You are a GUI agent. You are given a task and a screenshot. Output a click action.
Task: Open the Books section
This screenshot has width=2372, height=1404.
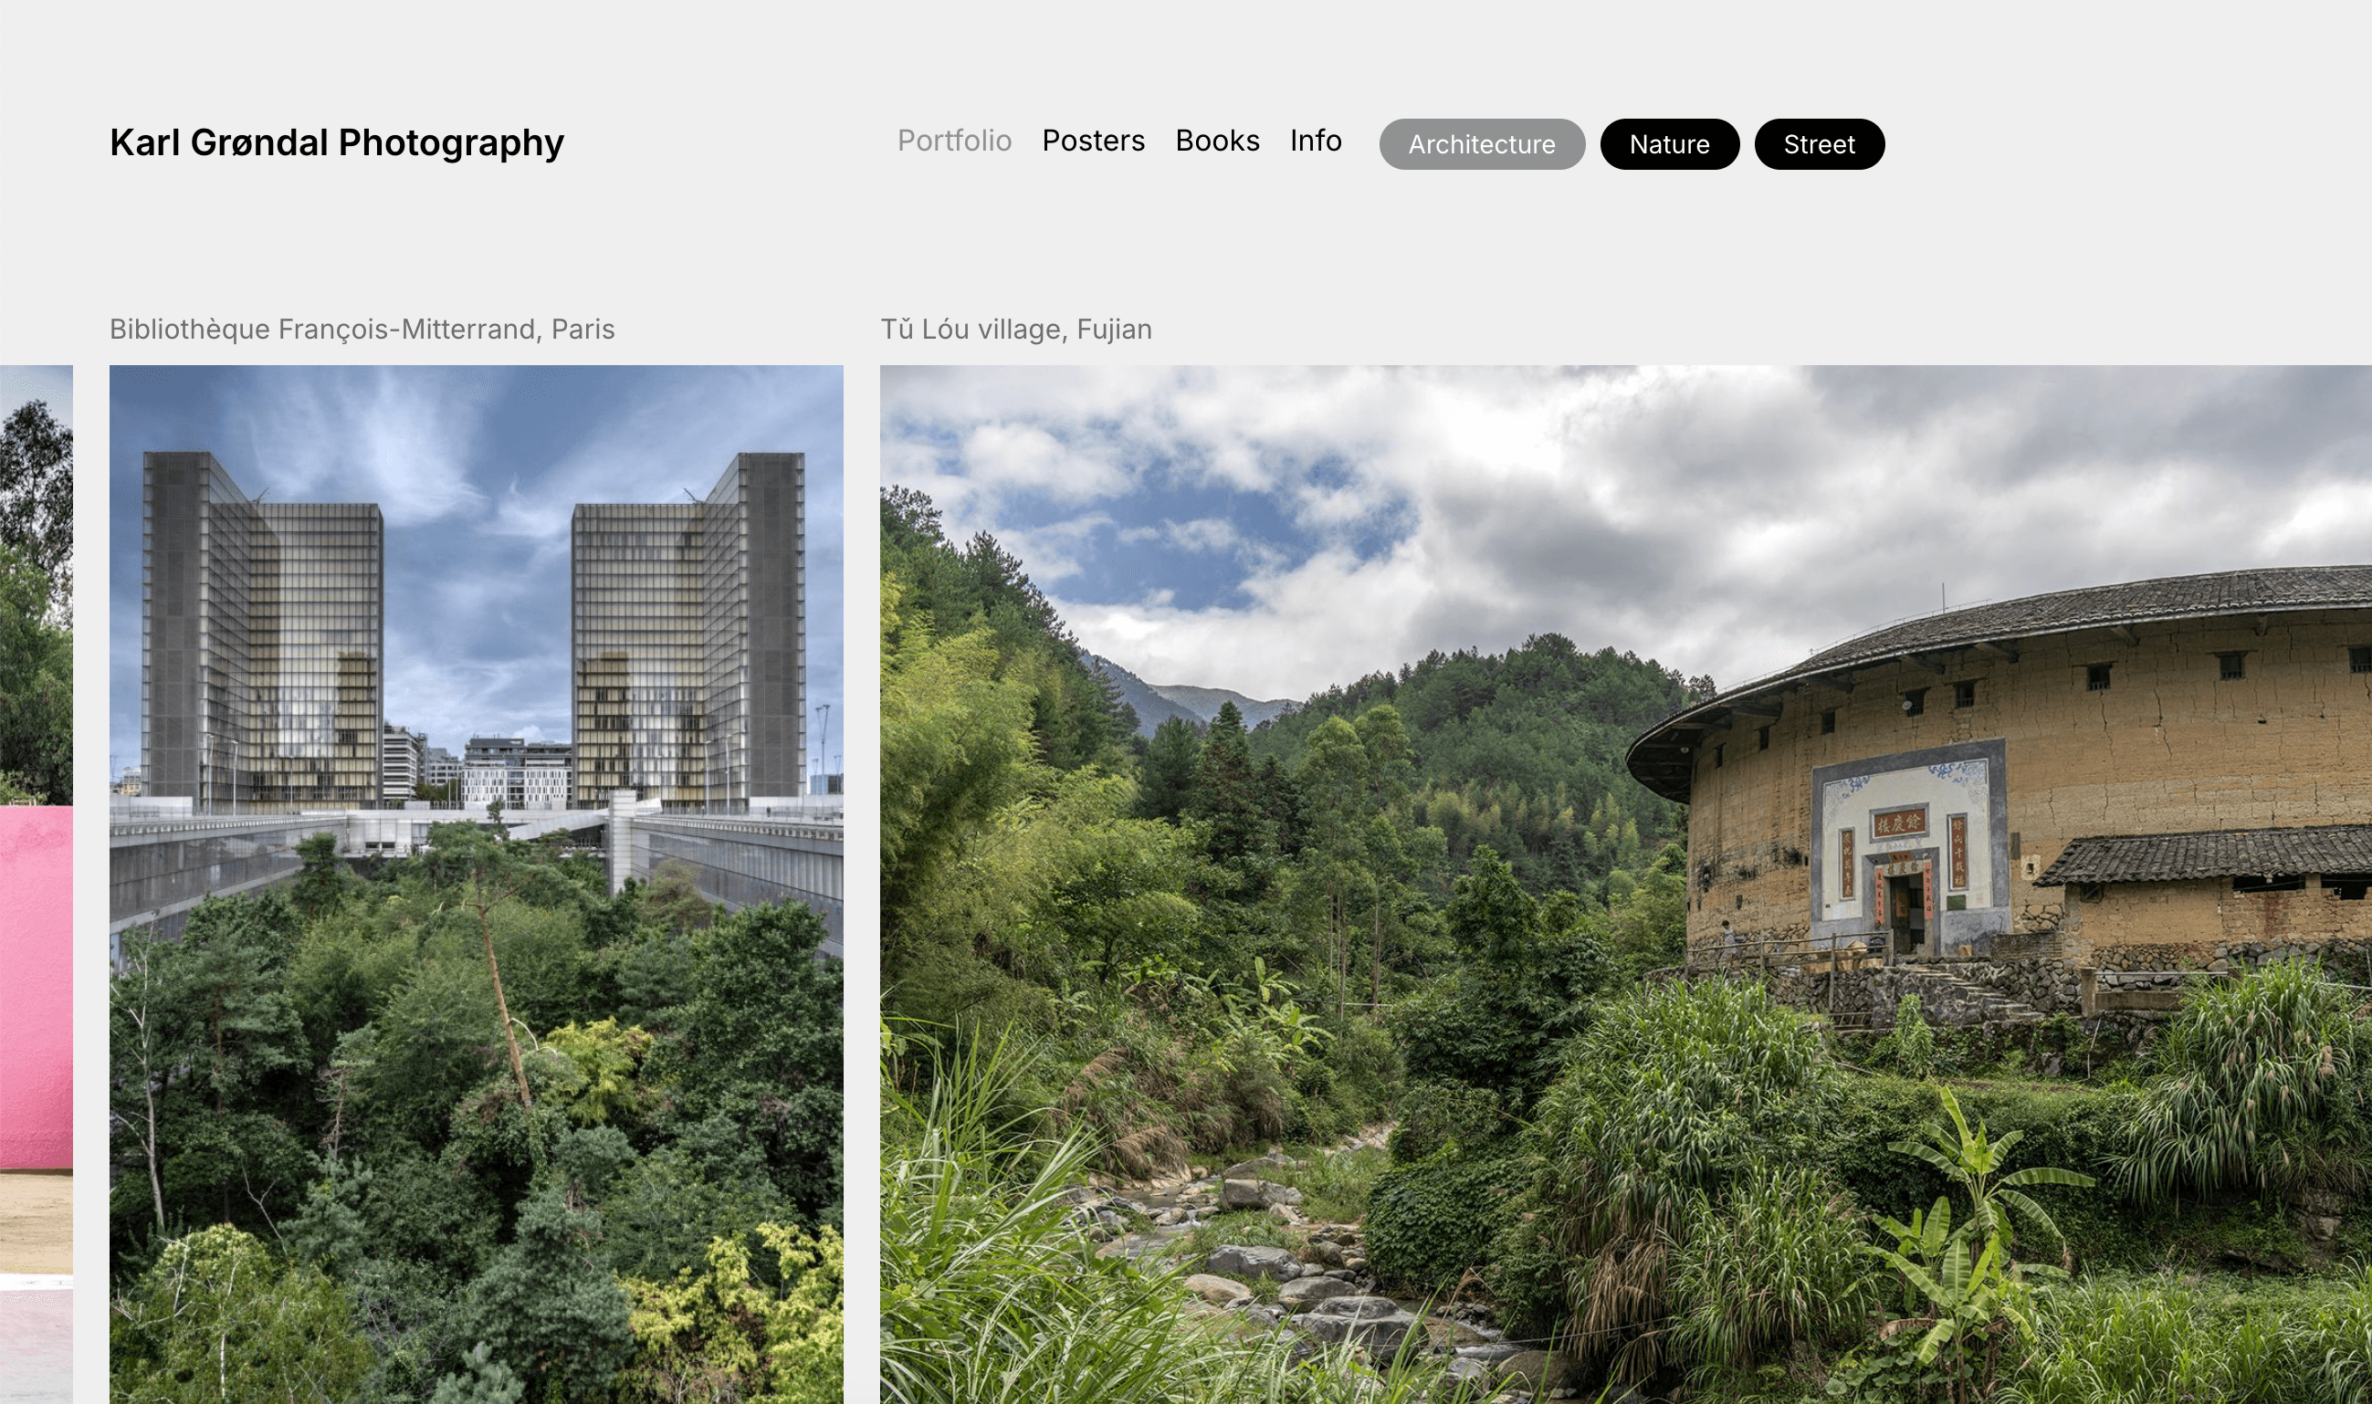coord(1217,141)
